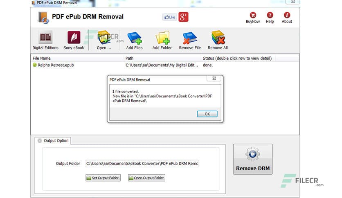Click the green done checkmark icon
Screen dimensions: 342x198
click(34, 65)
